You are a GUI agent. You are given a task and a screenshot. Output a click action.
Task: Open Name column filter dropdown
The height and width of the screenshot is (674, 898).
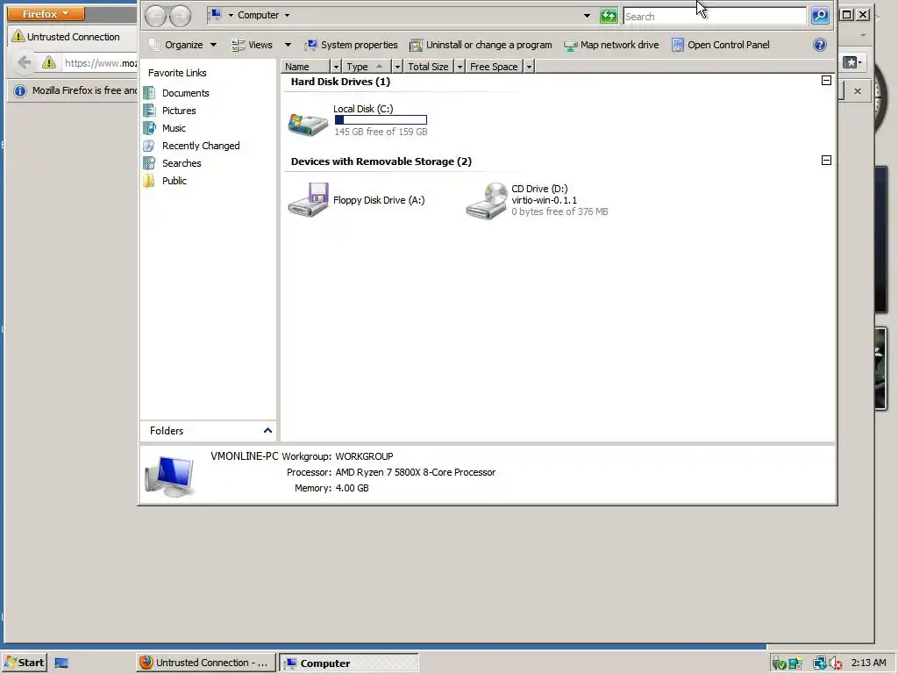[336, 67]
